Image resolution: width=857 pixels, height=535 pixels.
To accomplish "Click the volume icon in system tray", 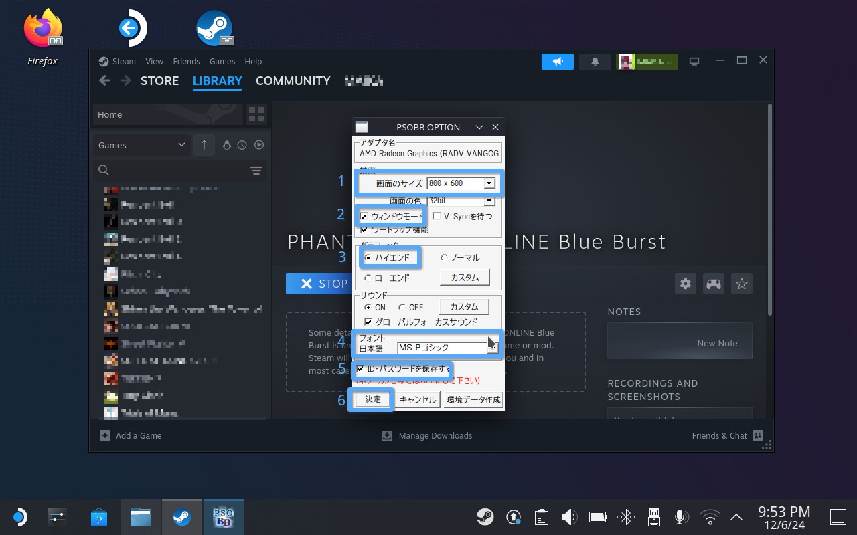I will tap(569, 517).
